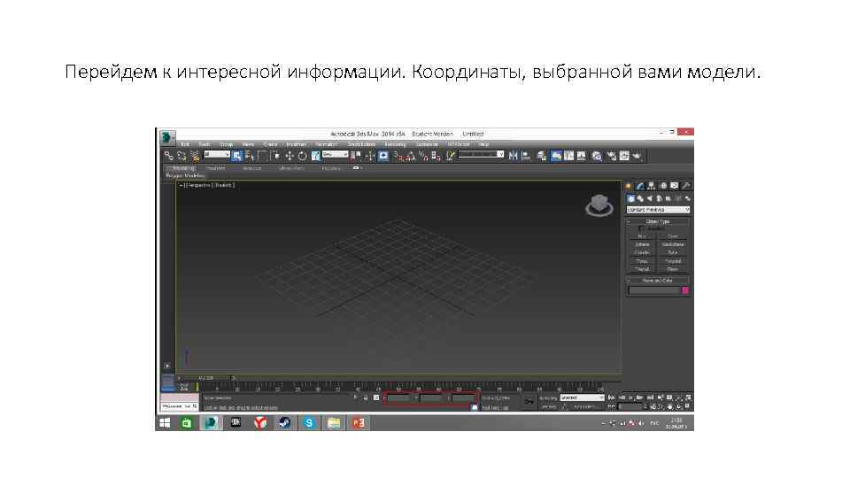Collapse the Object Type rollout
Image resolution: width=850 pixels, height=478 pixels.
coord(658,221)
